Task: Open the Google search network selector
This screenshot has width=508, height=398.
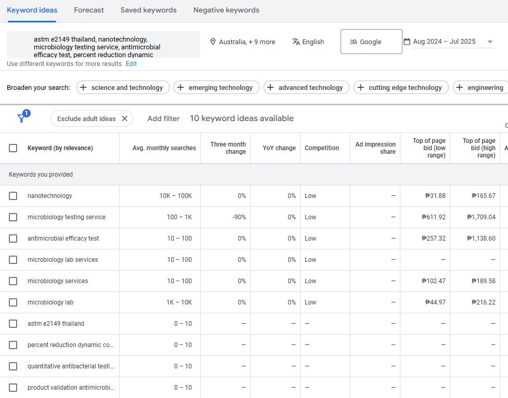Action: tap(371, 42)
